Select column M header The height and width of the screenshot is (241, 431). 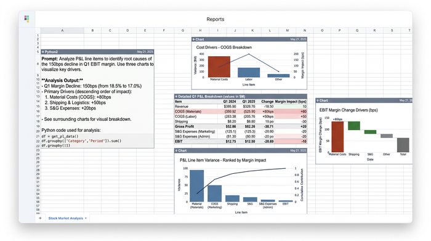coord(288,30)
